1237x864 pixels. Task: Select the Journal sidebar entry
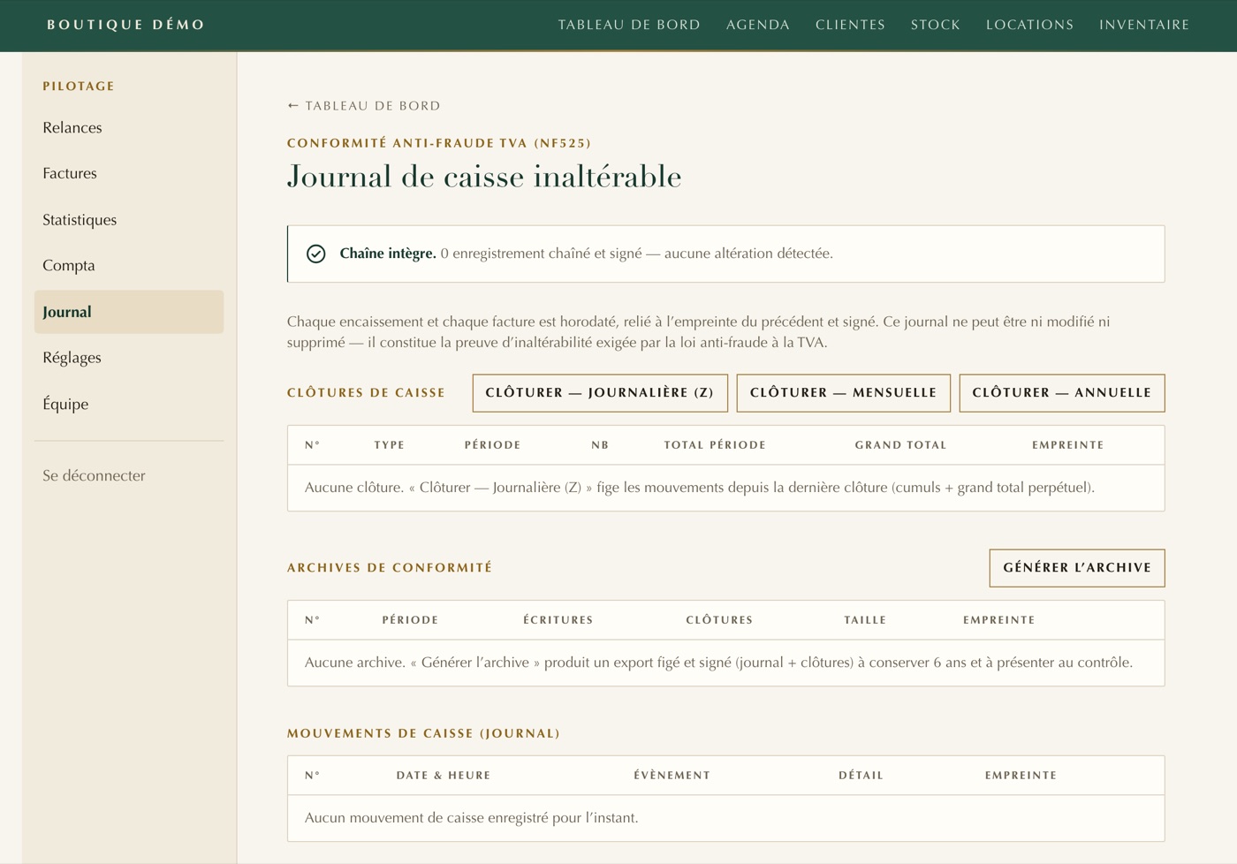click(129, 312)
